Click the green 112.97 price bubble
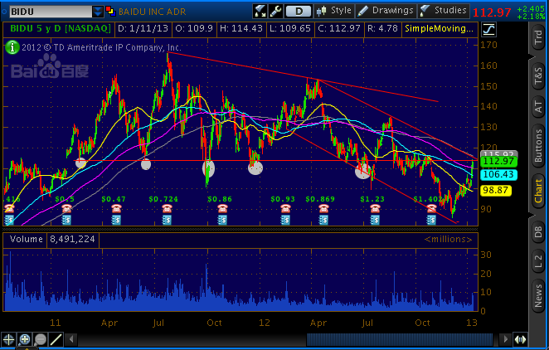This screenshot has height=350, width=549. 498,162
